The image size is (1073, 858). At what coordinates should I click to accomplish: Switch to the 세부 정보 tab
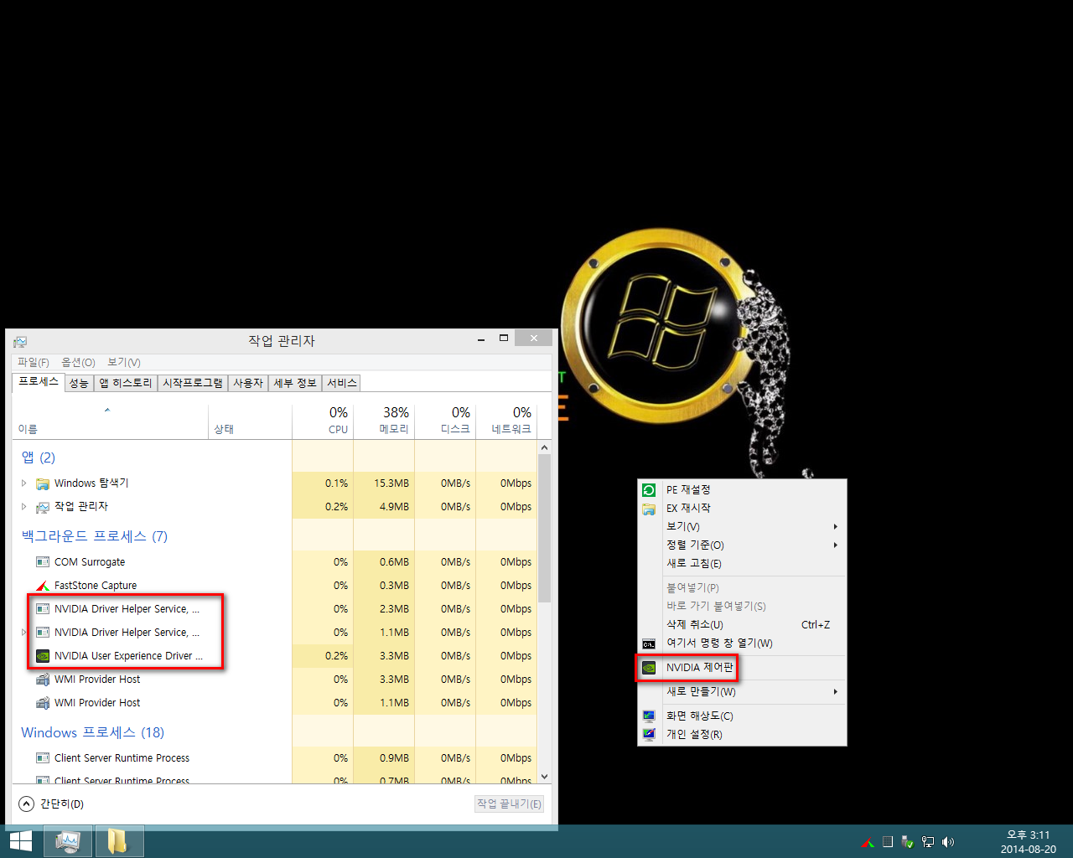[x=295, y=383]
